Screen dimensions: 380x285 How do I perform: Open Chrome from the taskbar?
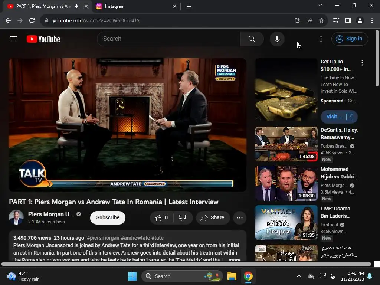[x=248, y=276]
